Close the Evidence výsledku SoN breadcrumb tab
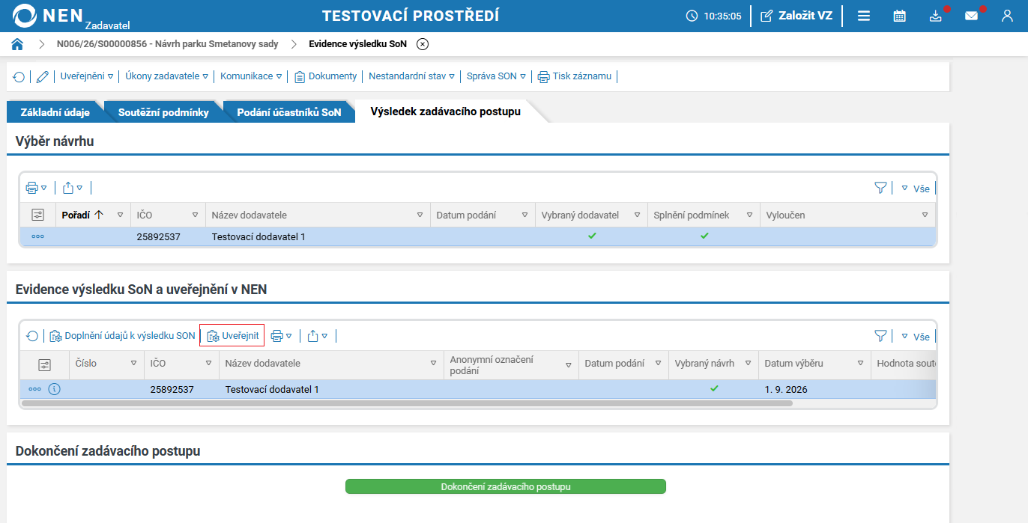Screen dimensions: 1028x523 [423, 44]
